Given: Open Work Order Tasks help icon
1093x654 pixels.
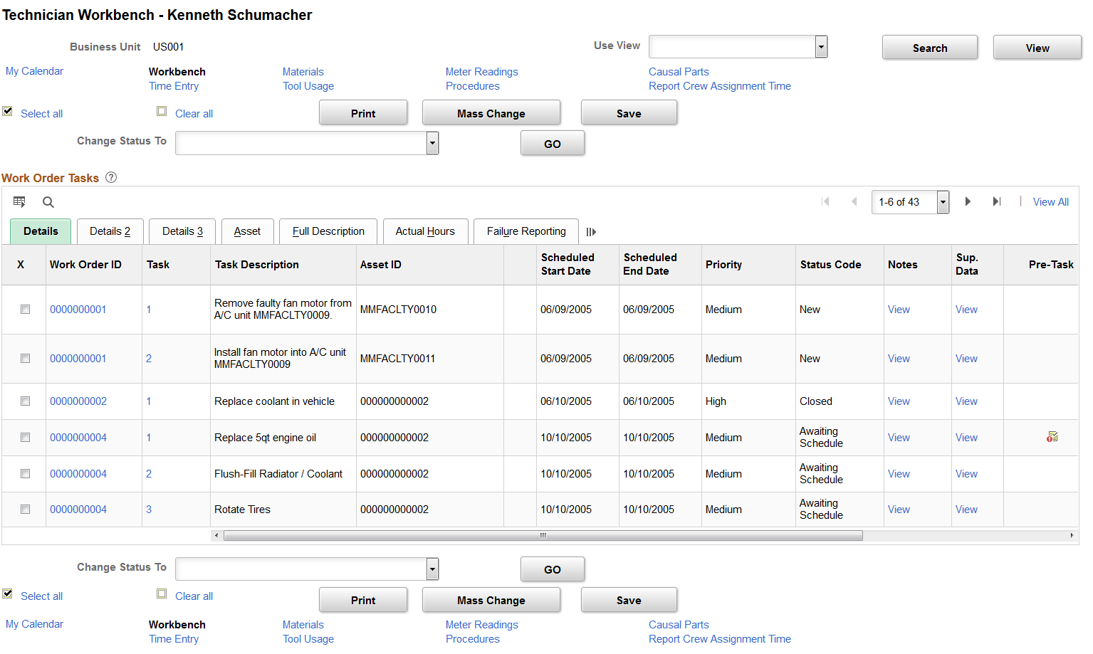Looking at the screenshot, I should tap(111, 178).
